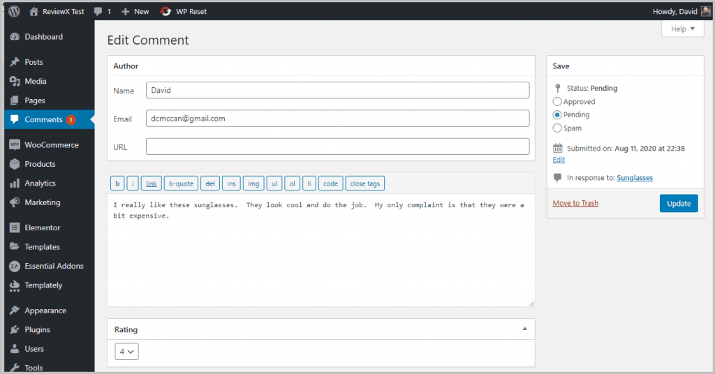Open the Appearance menu item
The height and width of the screenshot is (374, 715).
(x=50, y=311)
